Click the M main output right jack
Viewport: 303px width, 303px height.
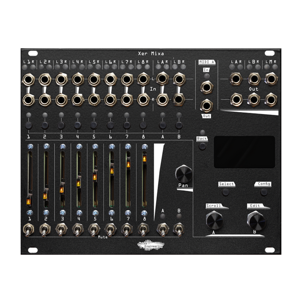271,99
